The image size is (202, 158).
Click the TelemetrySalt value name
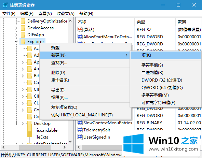(97, 130)
